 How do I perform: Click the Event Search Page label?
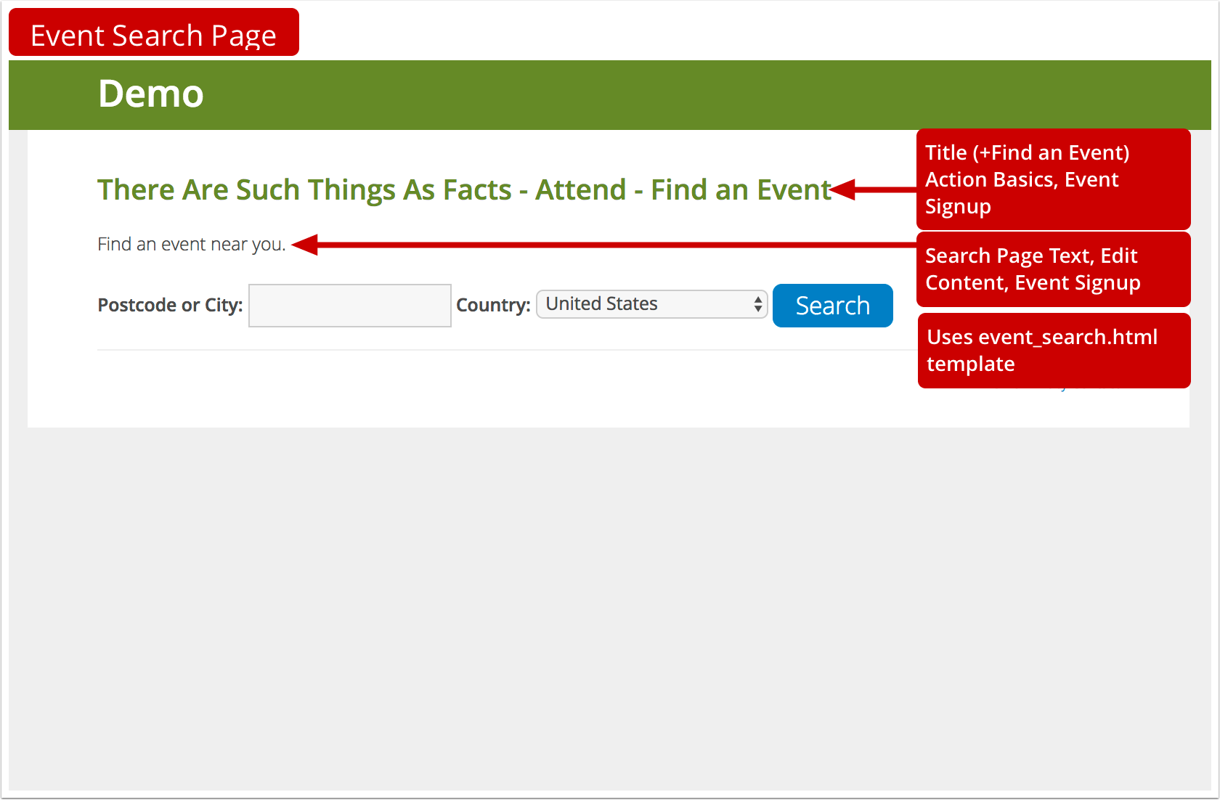pos(153,33)
